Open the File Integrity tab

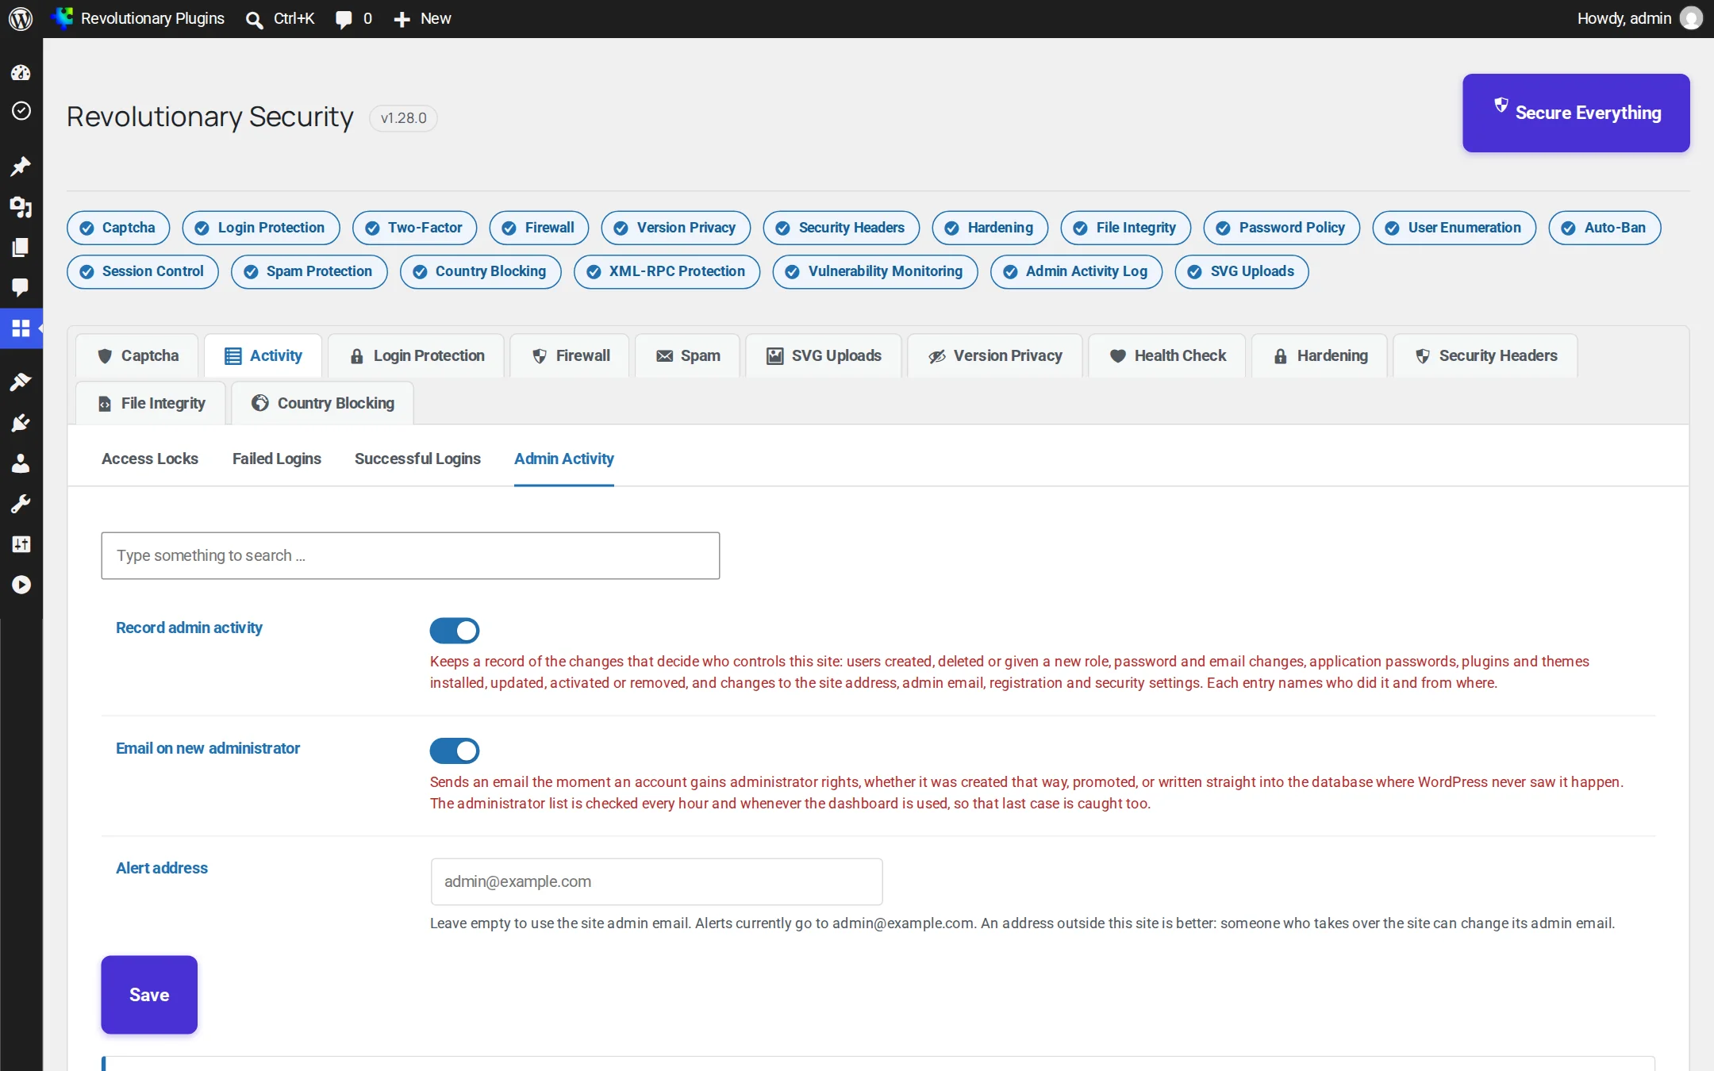tap(151, 403)
